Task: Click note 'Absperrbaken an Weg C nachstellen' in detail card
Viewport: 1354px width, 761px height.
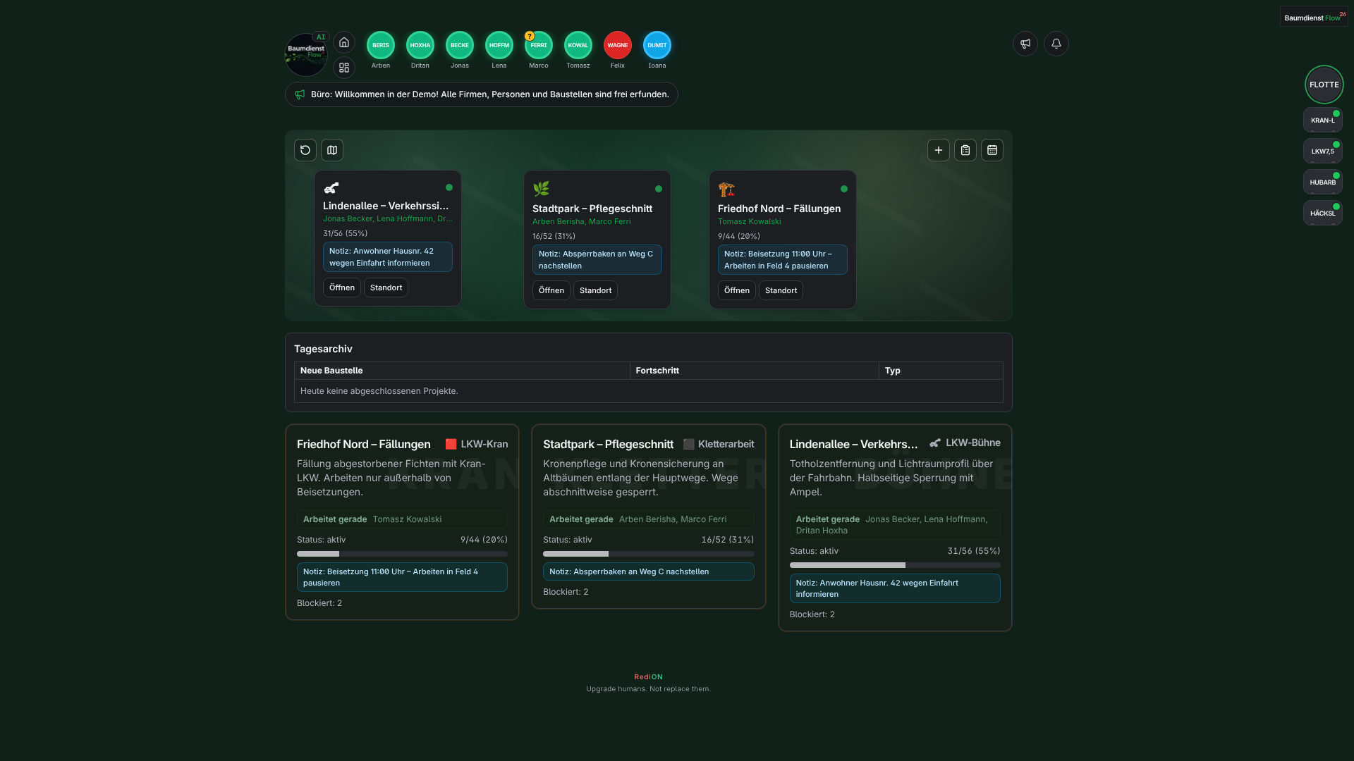Action: pos(649,571)
